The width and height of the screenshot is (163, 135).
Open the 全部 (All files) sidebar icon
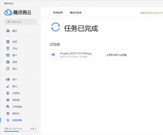click(x=8, y=42)
